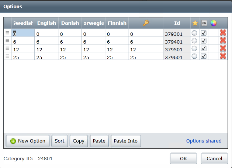Delete the option row with Id 379401
Image resolution: width=232 pixels, height=168 pixels.
(223, 41)
